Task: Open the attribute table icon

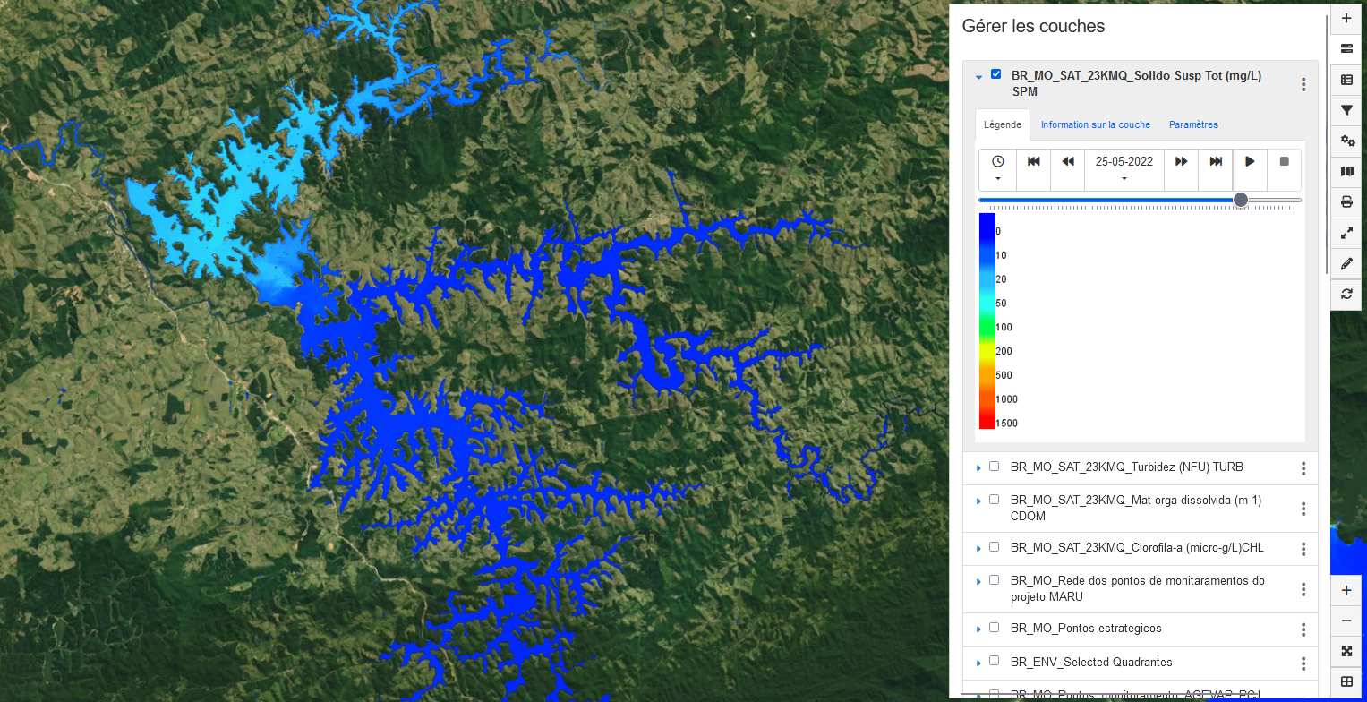Action: coord(1346,80)
